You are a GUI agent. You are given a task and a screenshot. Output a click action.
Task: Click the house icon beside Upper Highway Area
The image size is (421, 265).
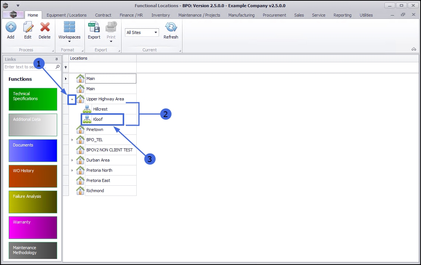(80, 99)
